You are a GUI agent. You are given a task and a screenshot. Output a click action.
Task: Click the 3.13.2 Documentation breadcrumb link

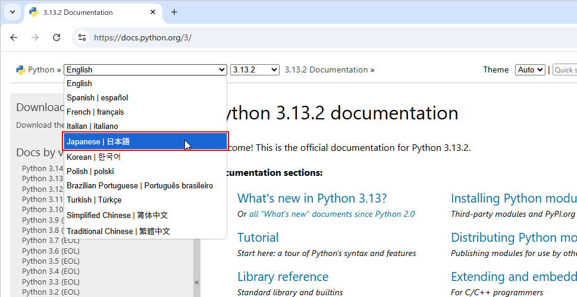coord(327,70)
